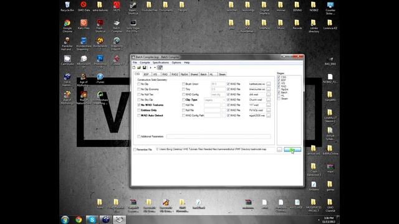Select Google Chrome desktop shortcut
This screenshot has width=399, height=224.
click(67, 26)
